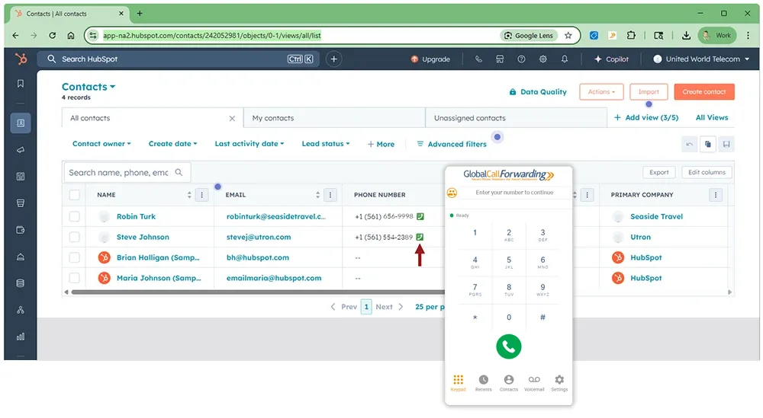Open the Email column options menu

coord(330,195)
